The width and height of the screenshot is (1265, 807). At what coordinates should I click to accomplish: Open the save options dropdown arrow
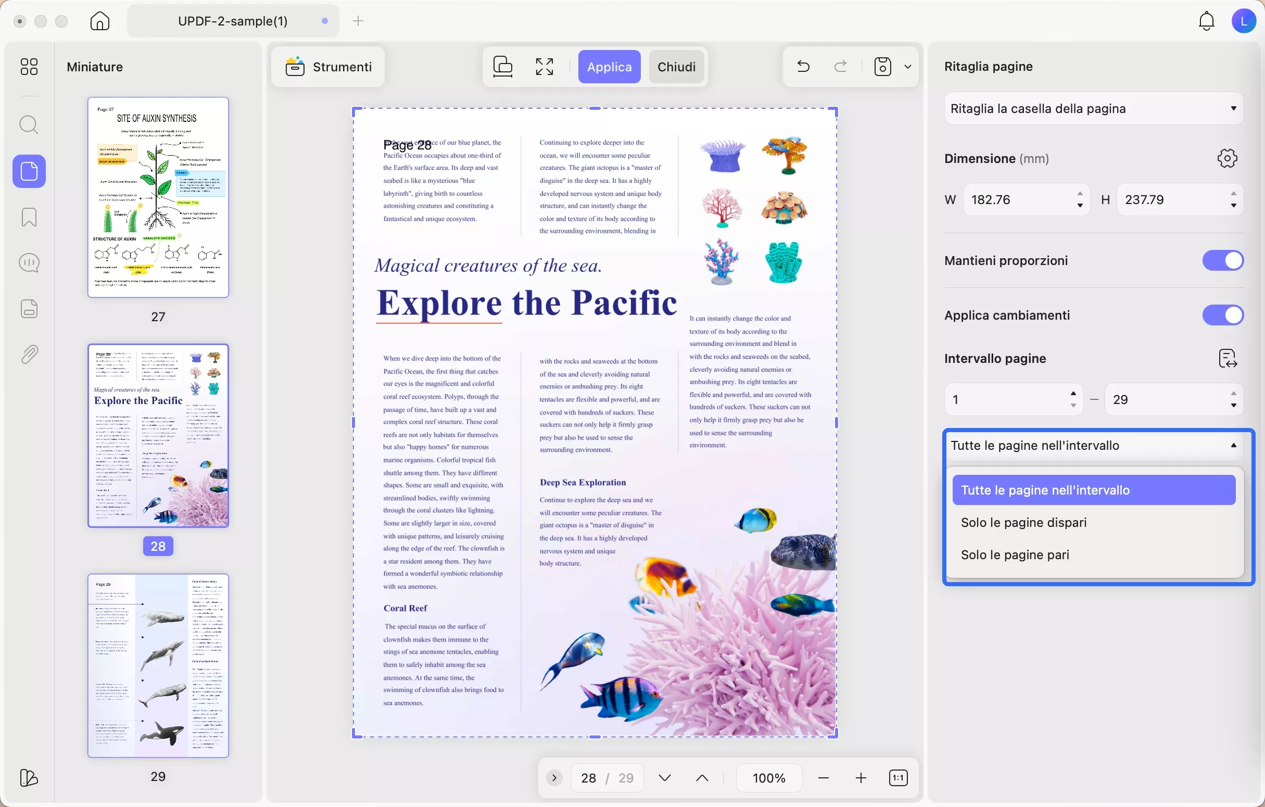click(908, 67)
